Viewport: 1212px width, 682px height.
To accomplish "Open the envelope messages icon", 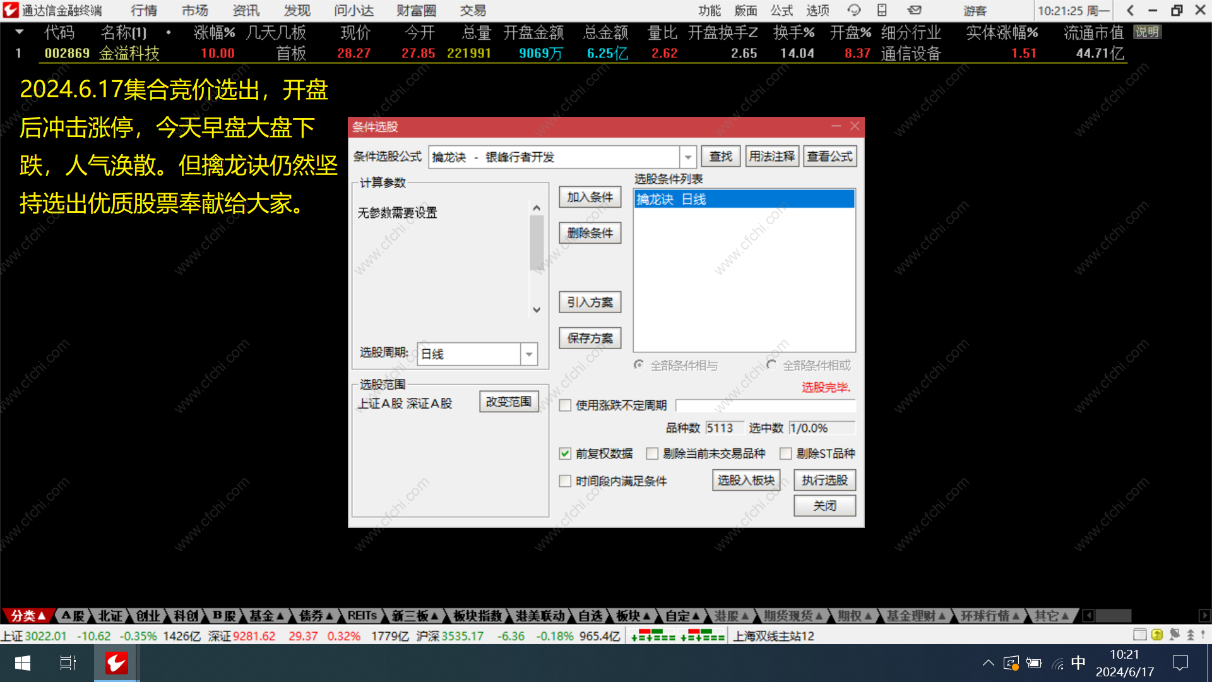I will pyautogui.click(x=914, y=10).
